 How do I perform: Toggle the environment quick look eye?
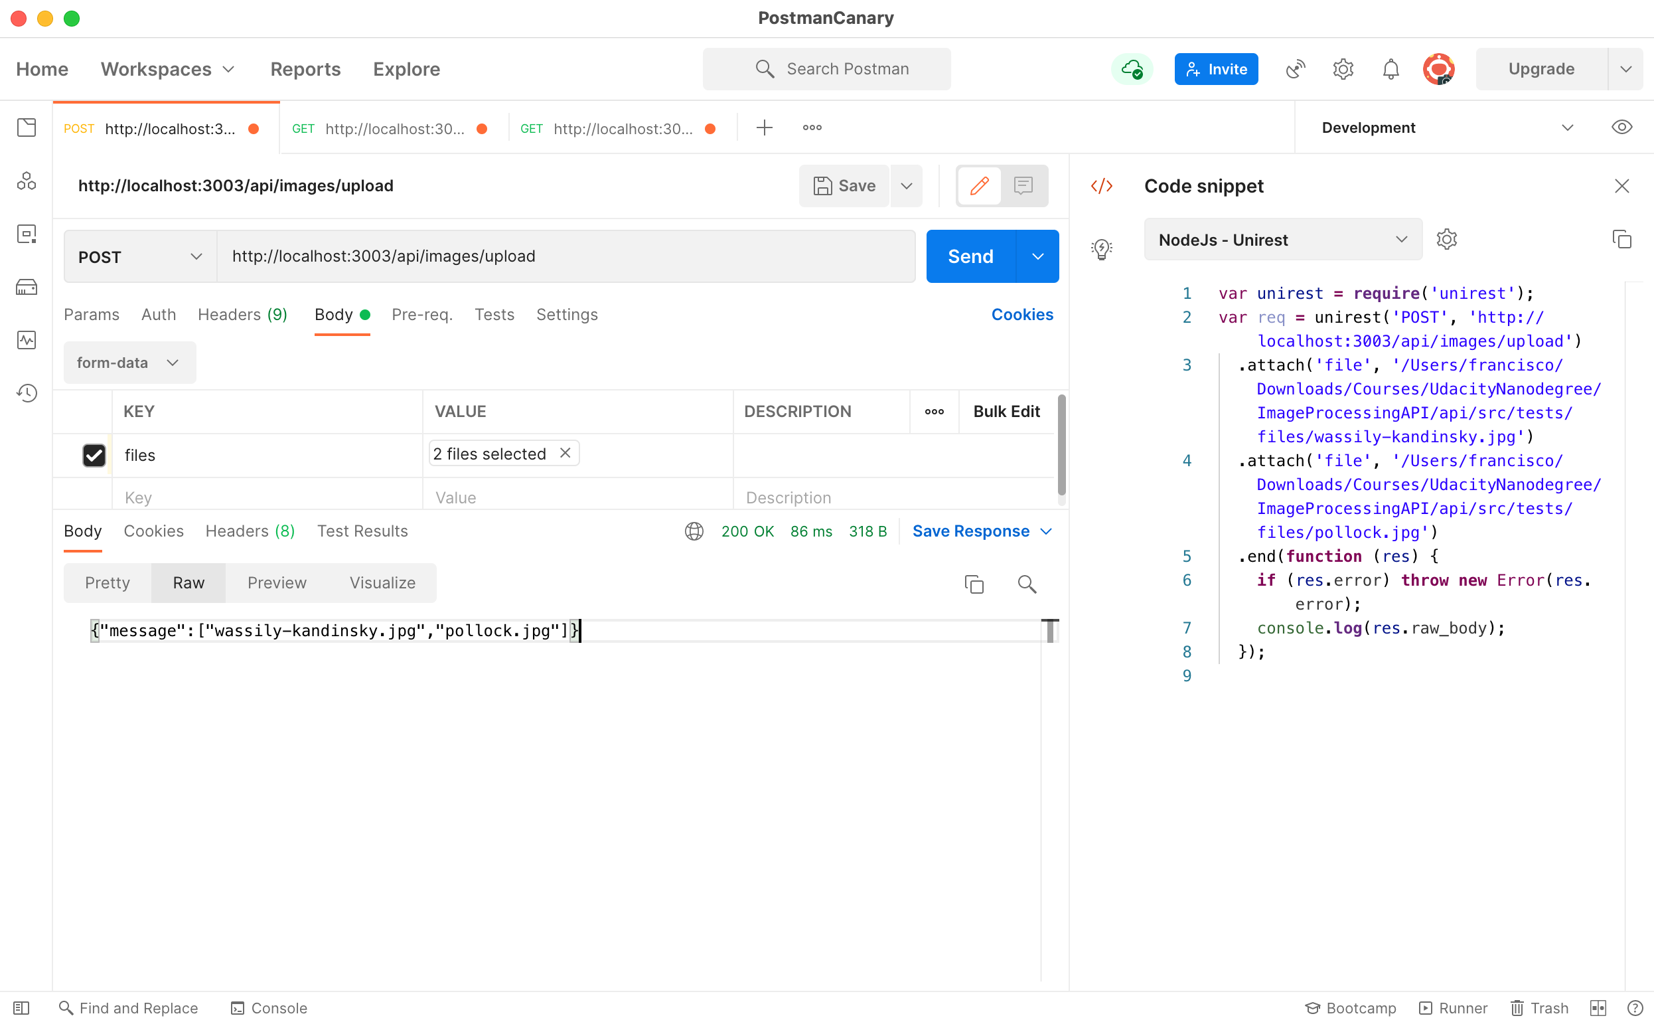(x=1621, y=128)
